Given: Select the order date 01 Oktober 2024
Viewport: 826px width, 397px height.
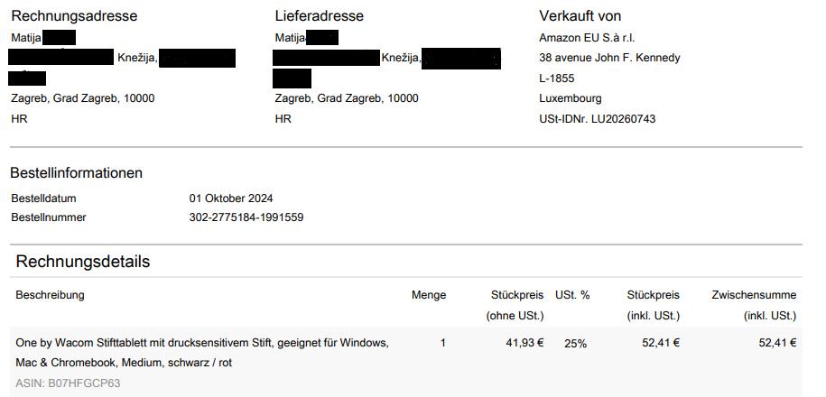Looking at the screenshot, I should (231, 198).
